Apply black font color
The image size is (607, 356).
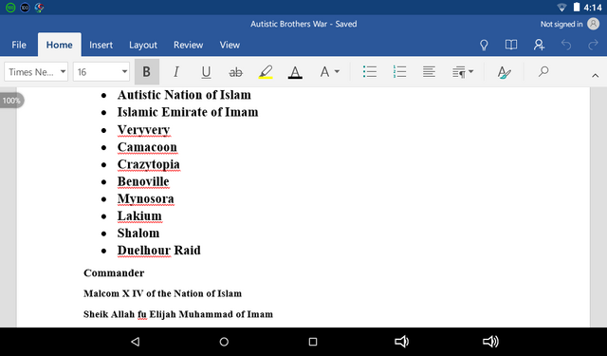point(295,71)
